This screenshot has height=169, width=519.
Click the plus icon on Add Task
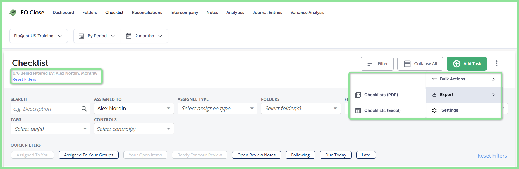coord(457,64)
